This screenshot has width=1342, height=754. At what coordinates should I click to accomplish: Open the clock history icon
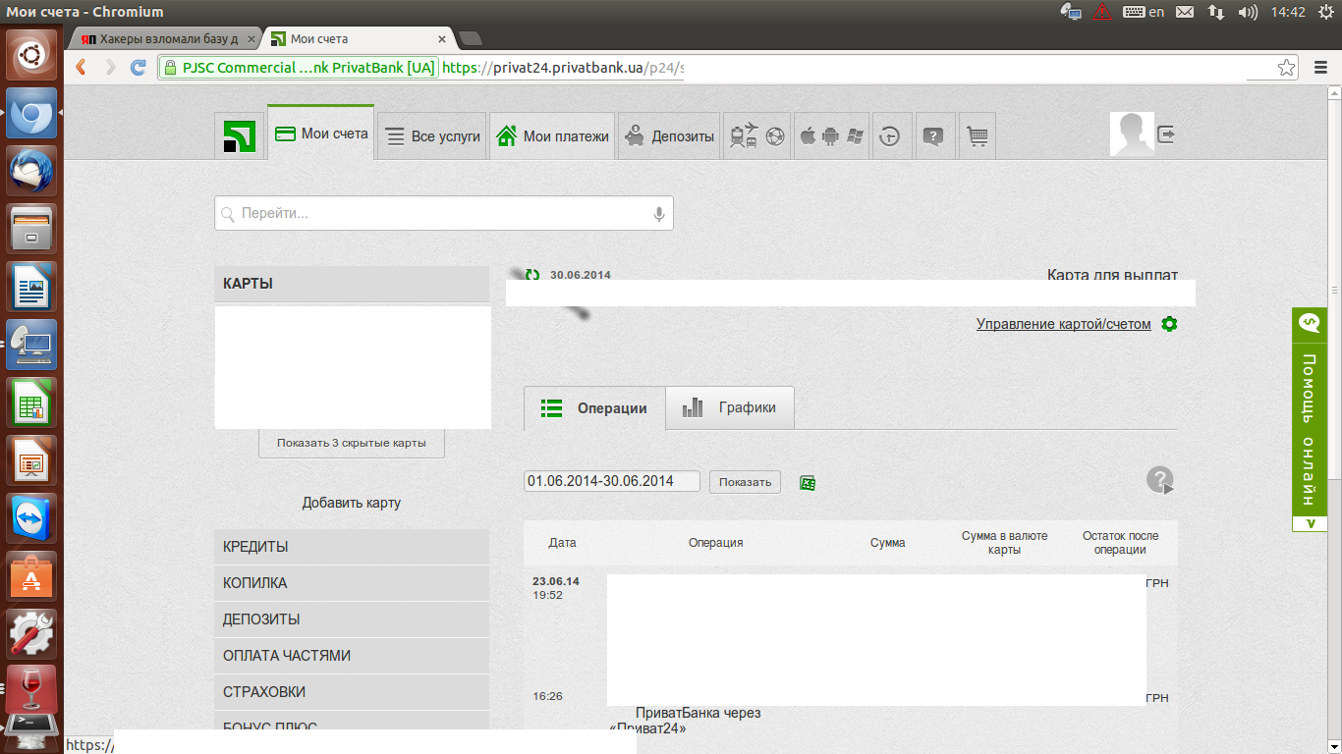pyautogui.click(x=889, y=136)
